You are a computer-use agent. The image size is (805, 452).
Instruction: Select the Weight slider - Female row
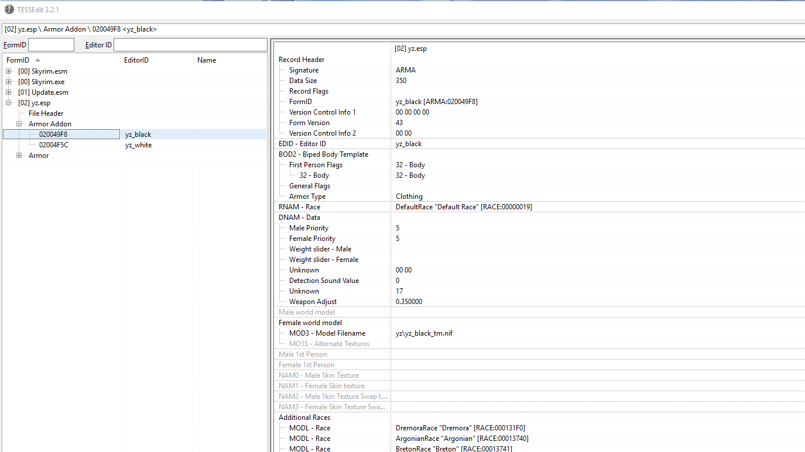539,260
